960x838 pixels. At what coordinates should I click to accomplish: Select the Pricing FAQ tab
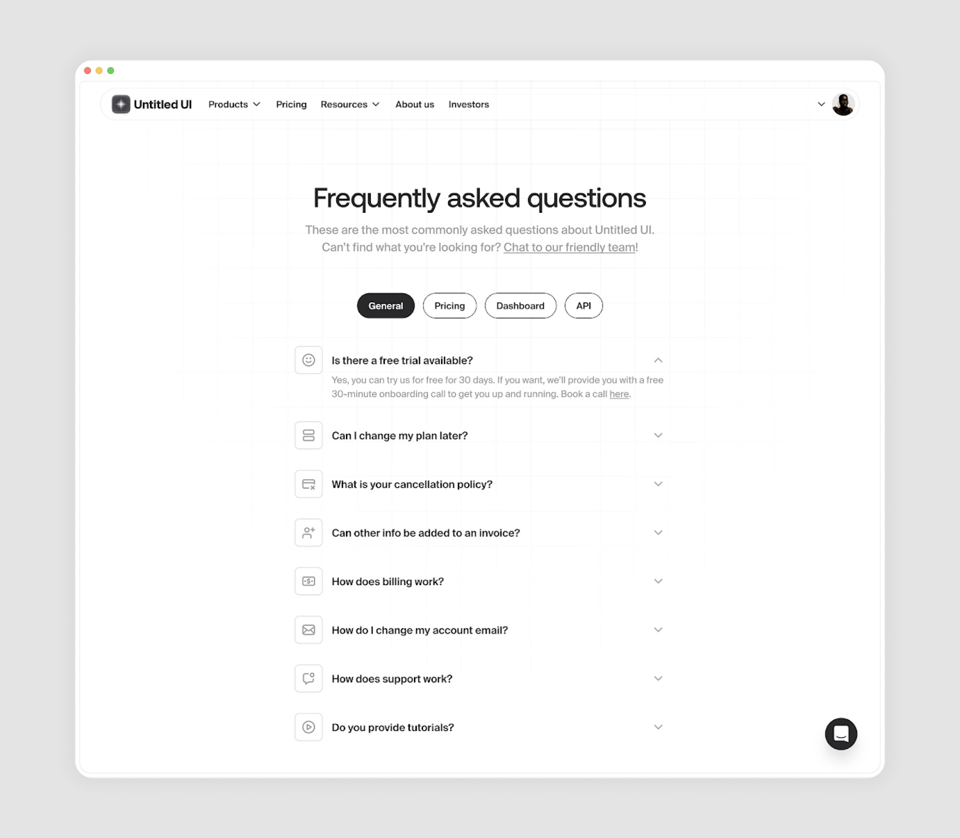point(449,306)
